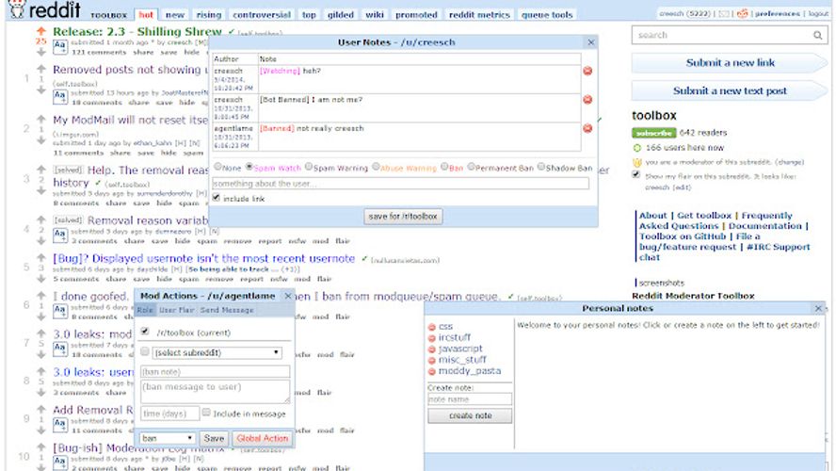
Task: Click 'Submit a new text post'
Action: click(730, 90)
